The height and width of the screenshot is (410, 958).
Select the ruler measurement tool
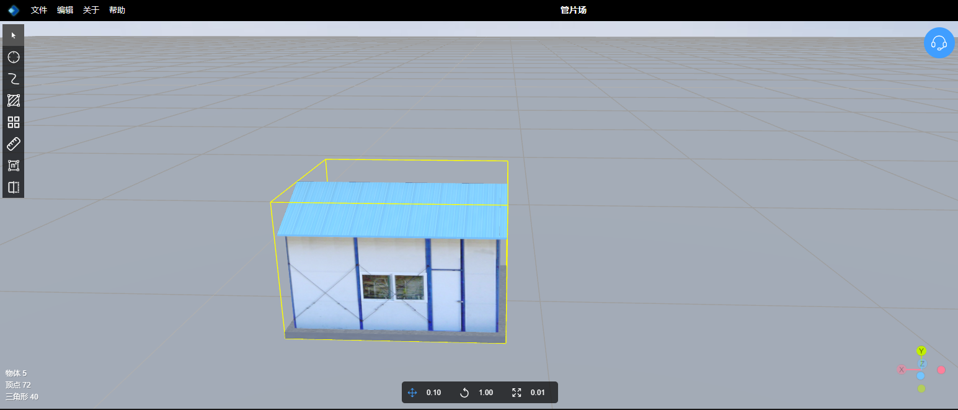click(x=14, y=144)
